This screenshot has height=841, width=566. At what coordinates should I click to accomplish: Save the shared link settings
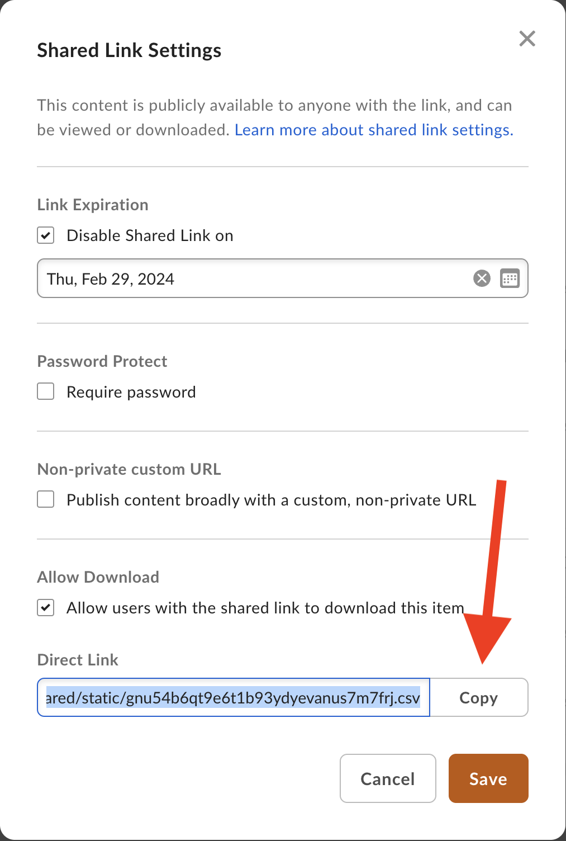click(488, 778)
